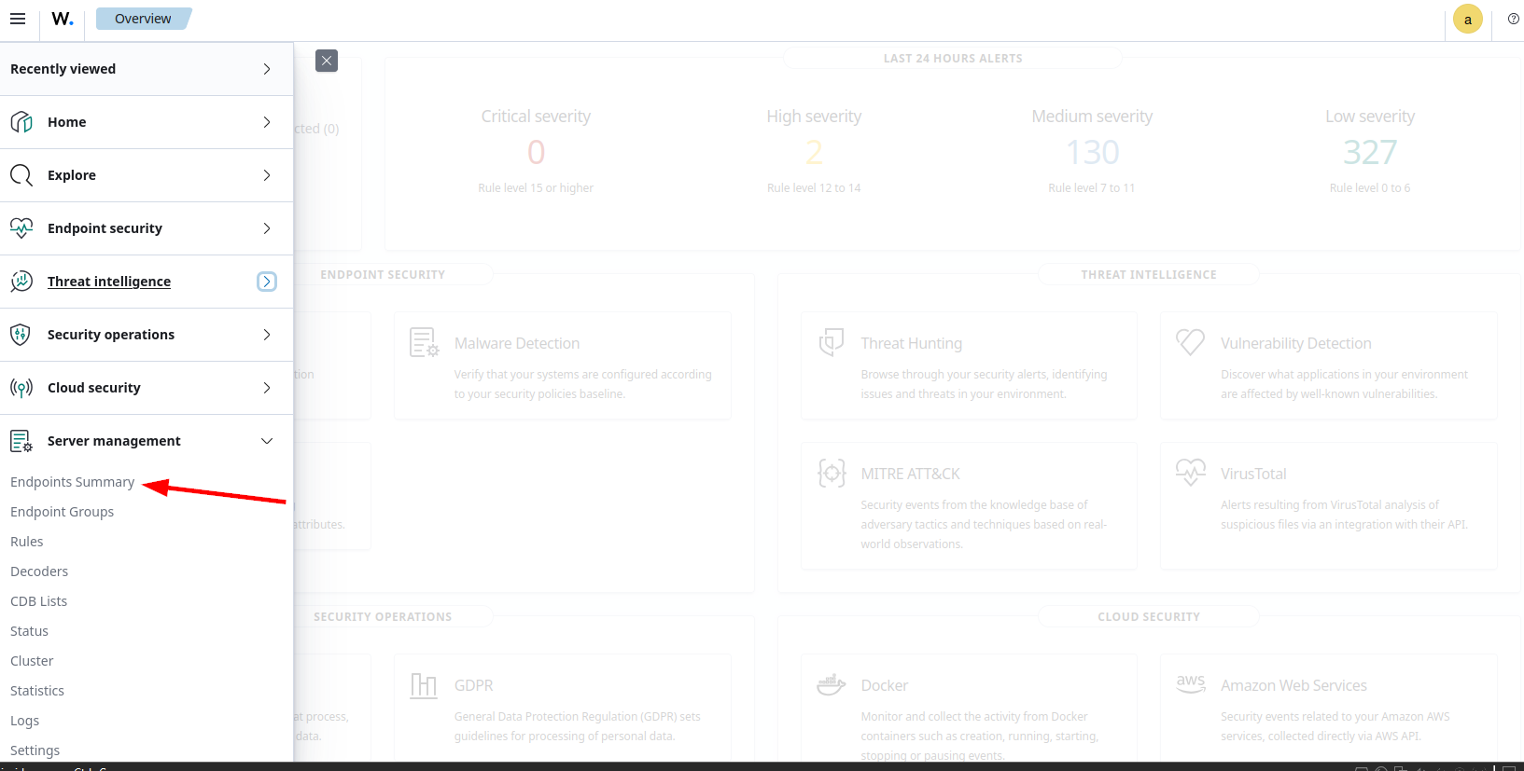Click the Wazuh logo icon
This screenshot has height=771, width=1524.
pyautogui.click(x=63, y=19)
